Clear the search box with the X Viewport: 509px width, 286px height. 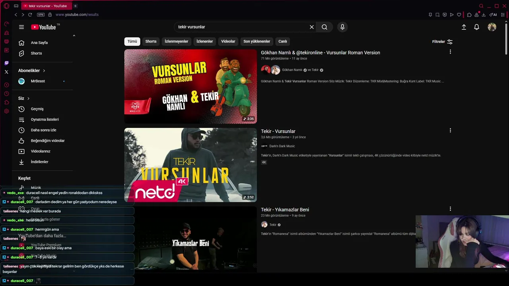(x=312, y=27)
